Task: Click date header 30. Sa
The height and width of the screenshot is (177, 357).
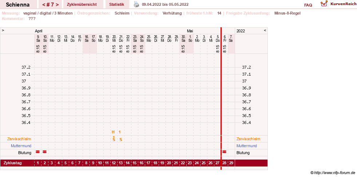Action: pyautogui.click(x=183, y=38)
